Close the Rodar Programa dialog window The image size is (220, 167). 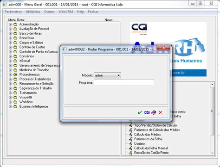click(163, 48)
